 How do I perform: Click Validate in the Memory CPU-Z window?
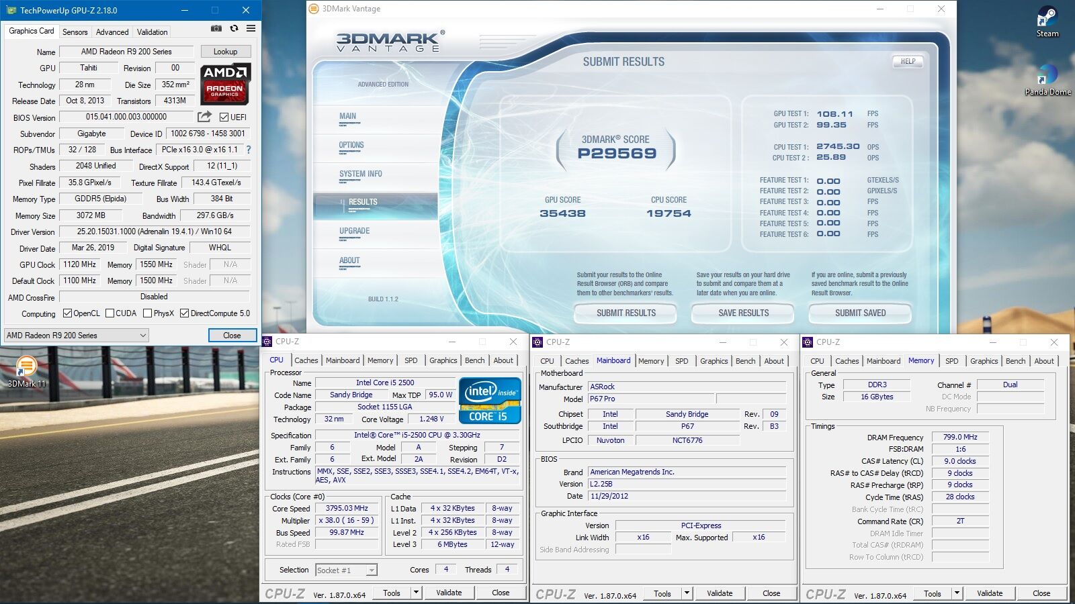click(989, 593)
